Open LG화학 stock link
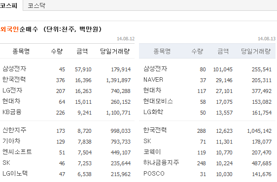Viewport: 277px width, 182px height. coord(153,112)
